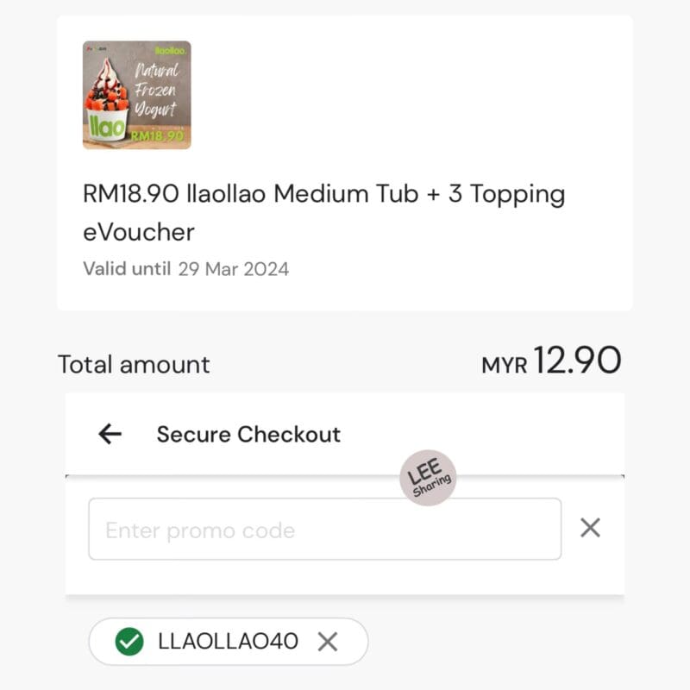Tap the llaollao brand logo on thumbnail corner

(x=171, y=51)
